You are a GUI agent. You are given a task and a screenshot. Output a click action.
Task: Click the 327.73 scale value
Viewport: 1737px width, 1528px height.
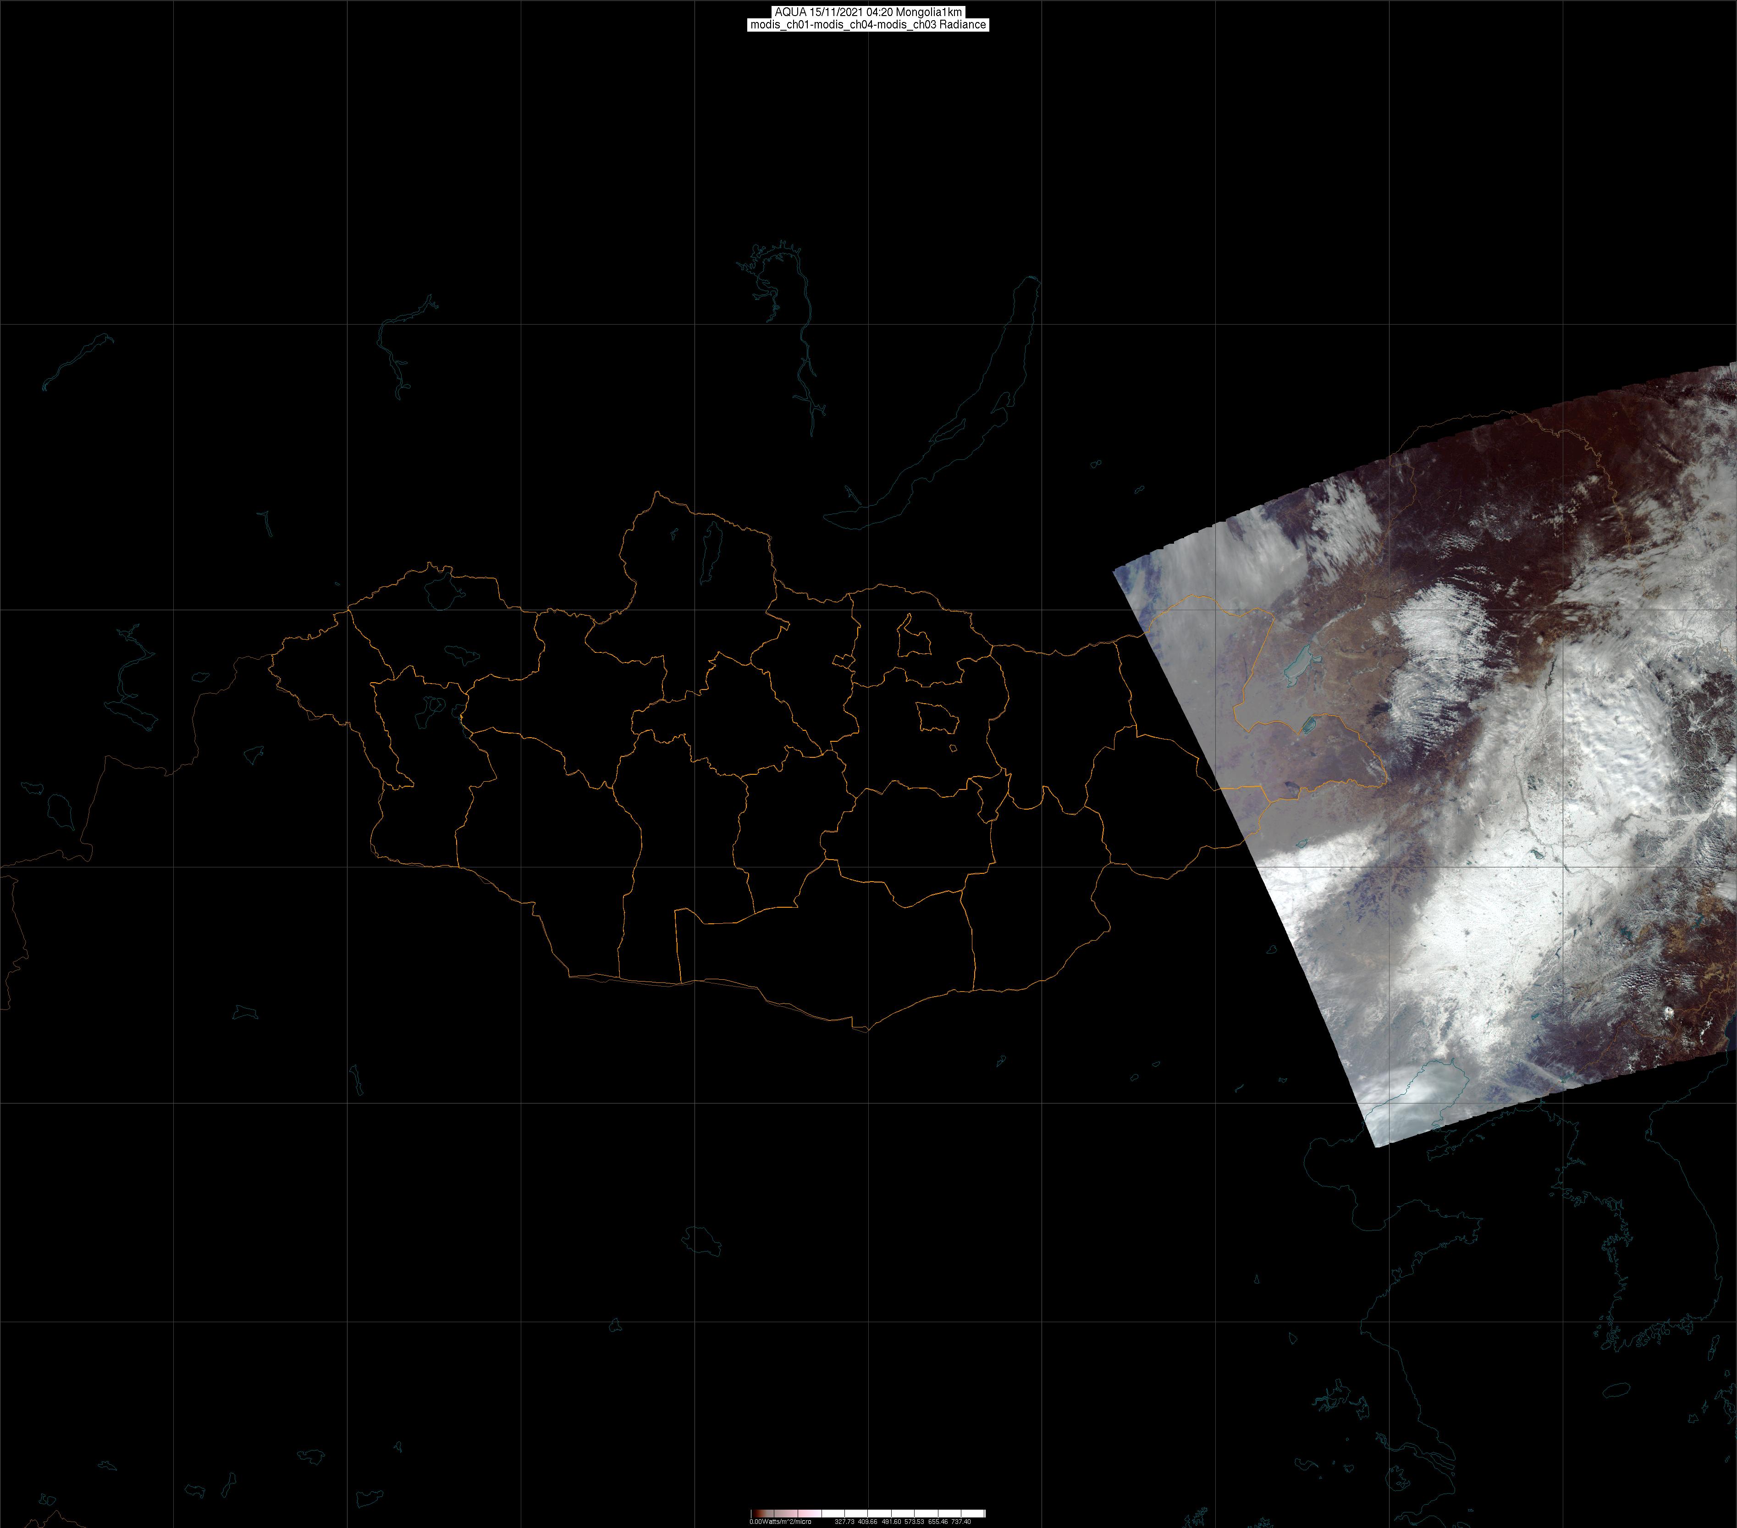[x=844, y=1521]
